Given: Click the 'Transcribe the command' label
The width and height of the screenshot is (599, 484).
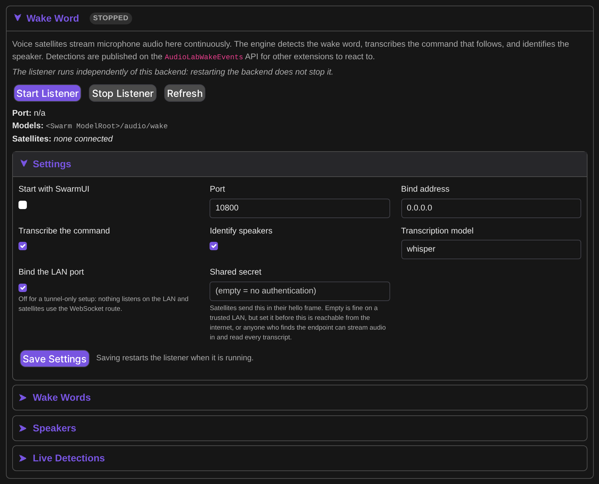Looking at the screenshot, I should [64, 231].
